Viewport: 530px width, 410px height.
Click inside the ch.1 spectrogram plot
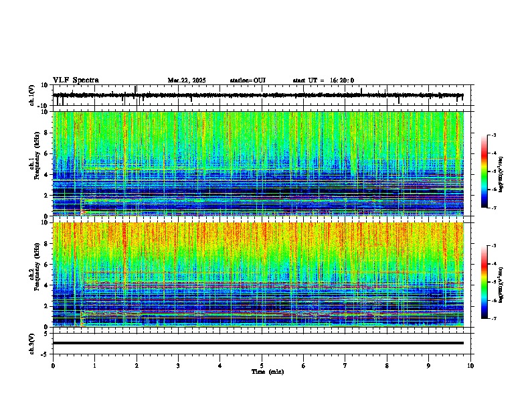pyautogui.click(x=258, y=163)
